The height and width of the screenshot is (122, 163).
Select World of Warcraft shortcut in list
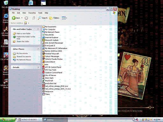click(51, 54)
